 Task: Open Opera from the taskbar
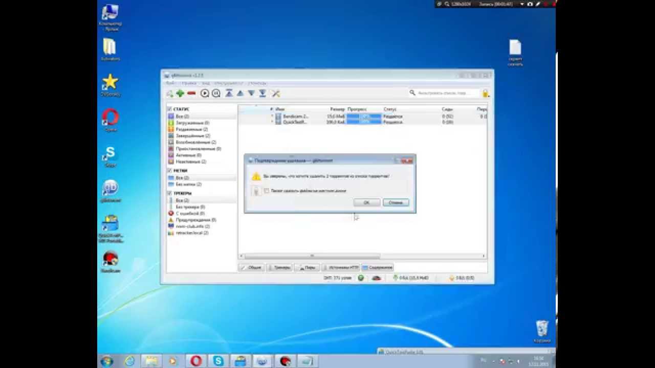pyautogui.click(x=195, y=361)
